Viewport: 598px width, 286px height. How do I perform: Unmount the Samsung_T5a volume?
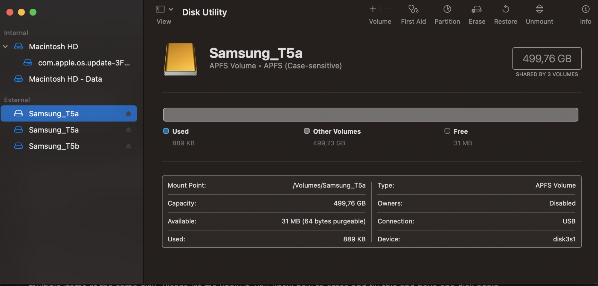pos(539,10)
